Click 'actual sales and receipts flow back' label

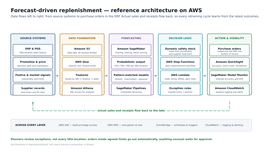pyautogui.click(x=131, y=110)
